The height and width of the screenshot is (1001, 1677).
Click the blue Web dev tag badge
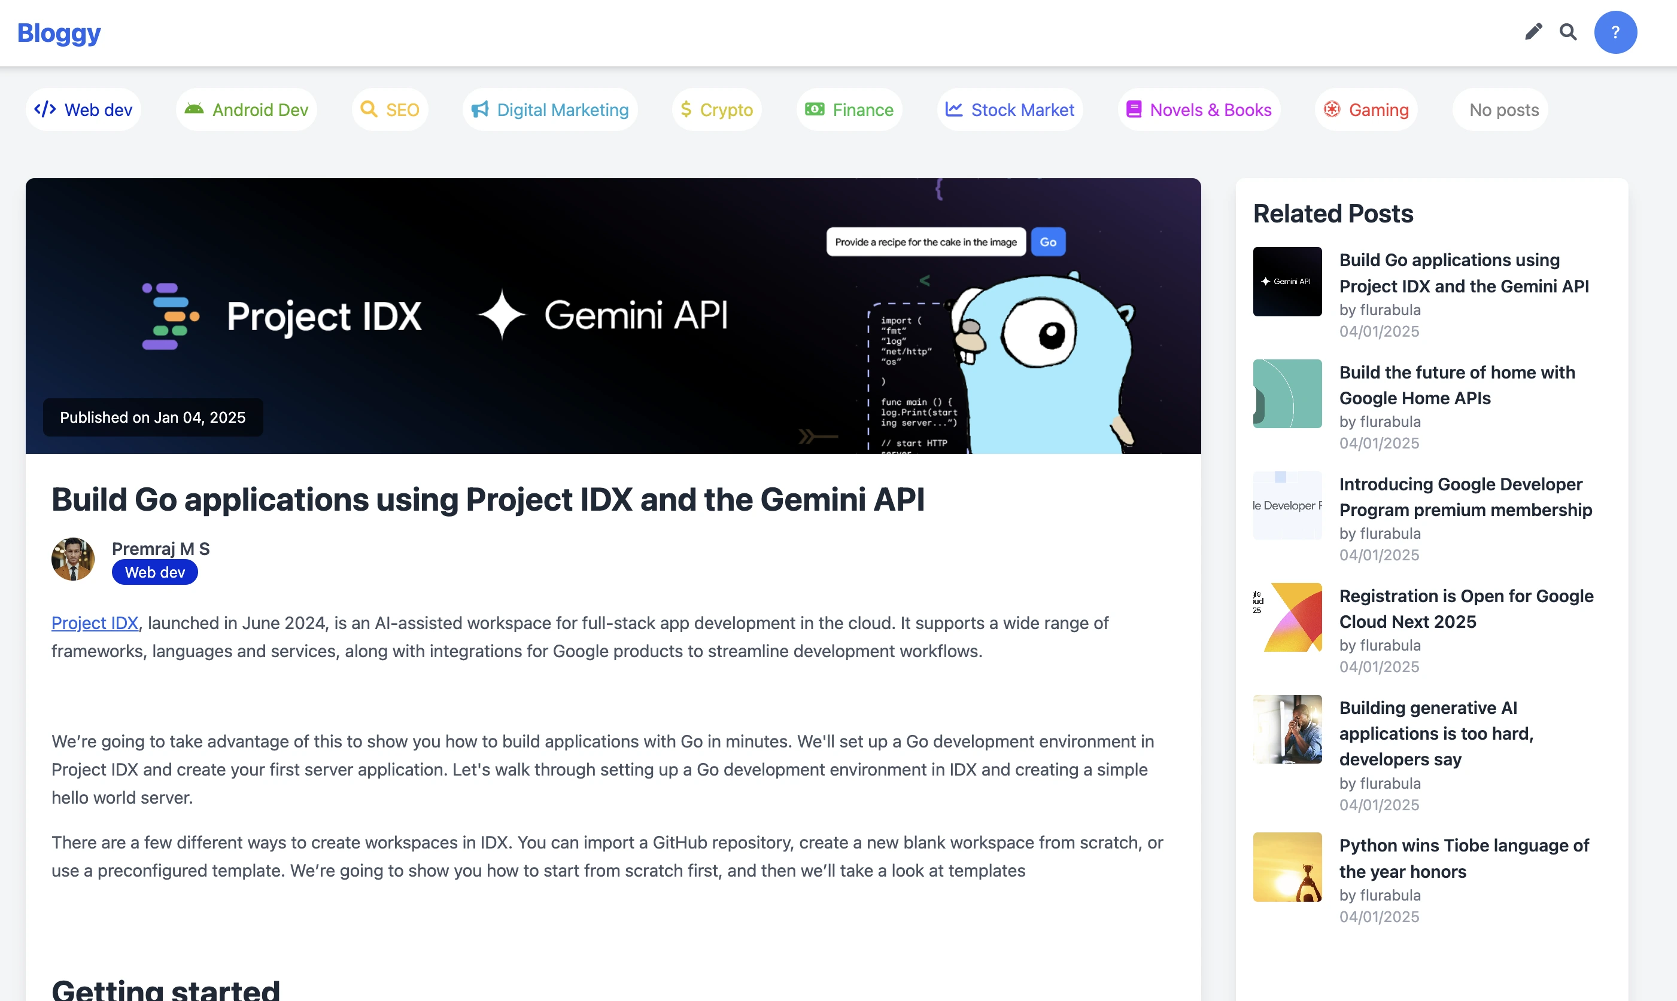coord(154,572)
